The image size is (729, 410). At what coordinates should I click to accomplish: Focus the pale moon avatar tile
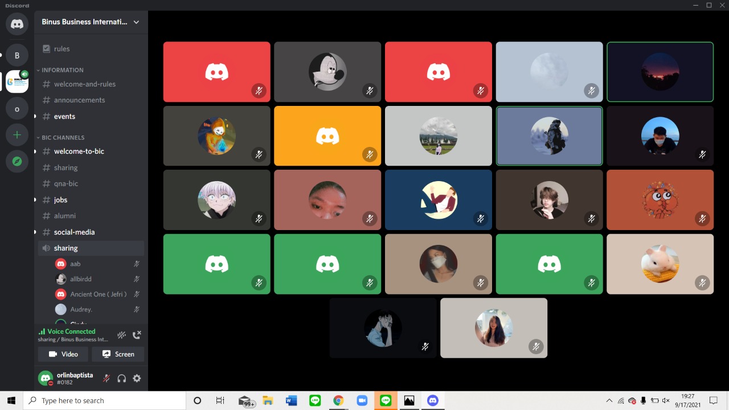(549, 72)
